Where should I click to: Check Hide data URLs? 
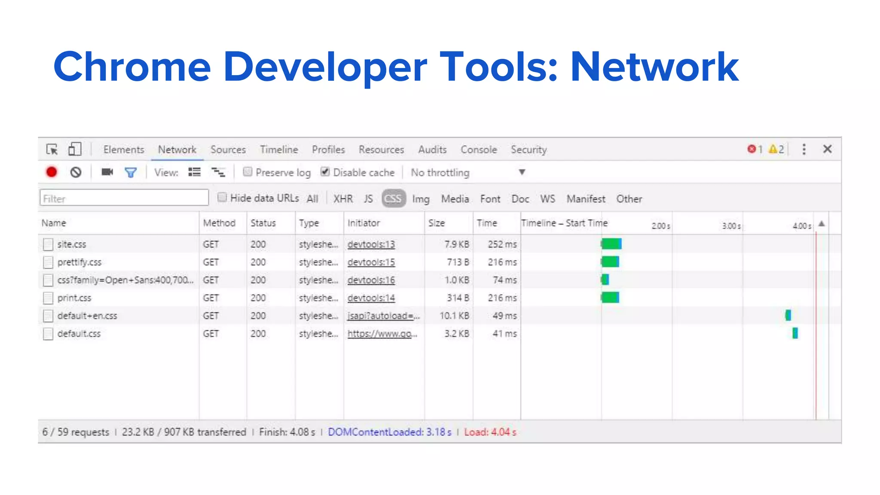coord(222,198)
